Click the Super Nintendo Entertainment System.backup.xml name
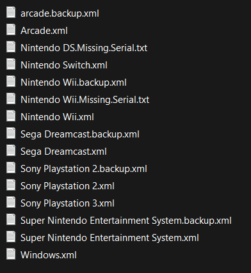This screenshot has height=273, width=251. pos(126,221)
